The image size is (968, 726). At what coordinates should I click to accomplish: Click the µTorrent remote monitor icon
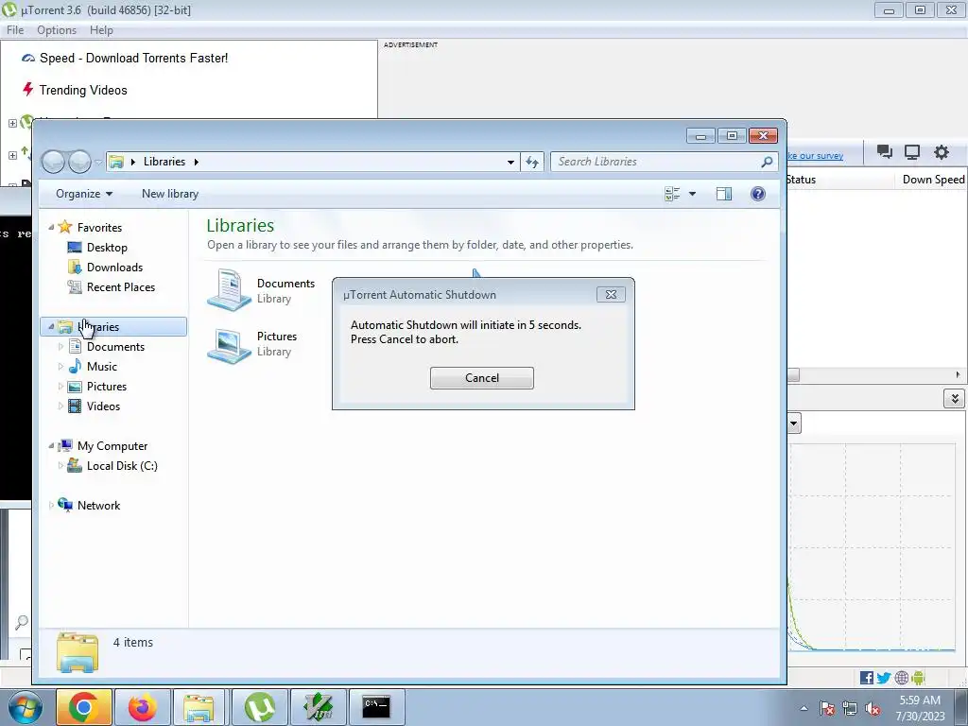912,152
